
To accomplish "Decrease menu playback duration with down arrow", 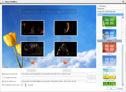I will [x=26, y=86].
